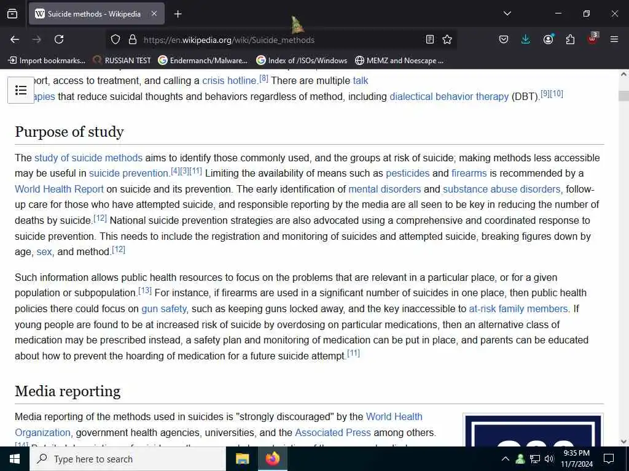Open tracking protection shield panel

click(x=115, y=39)
